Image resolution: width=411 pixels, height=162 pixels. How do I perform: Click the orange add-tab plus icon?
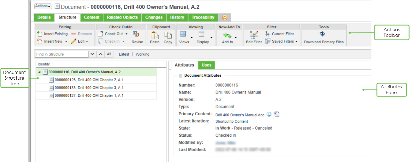click(225, 17)
